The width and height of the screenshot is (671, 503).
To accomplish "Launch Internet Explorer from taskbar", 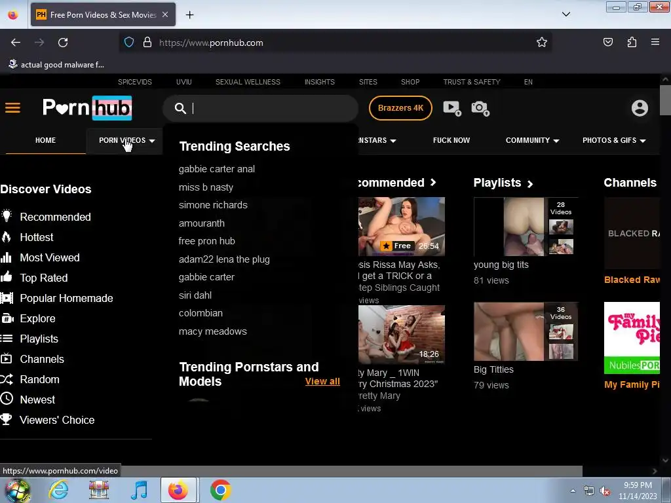I will 58,490.
